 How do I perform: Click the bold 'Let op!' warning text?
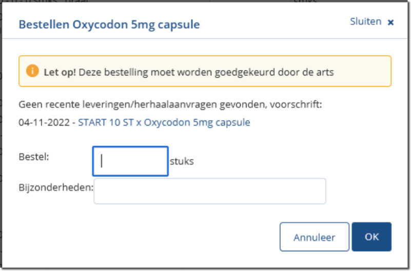60,72
